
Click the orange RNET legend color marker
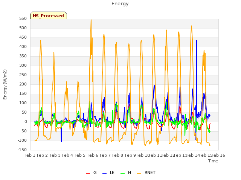(139, 173)
